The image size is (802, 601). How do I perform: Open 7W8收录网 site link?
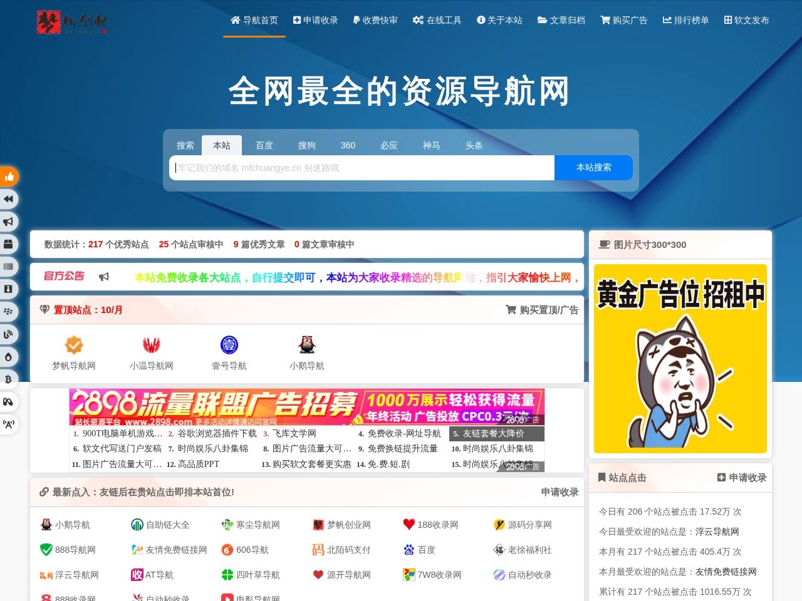[x=432, y=575]
